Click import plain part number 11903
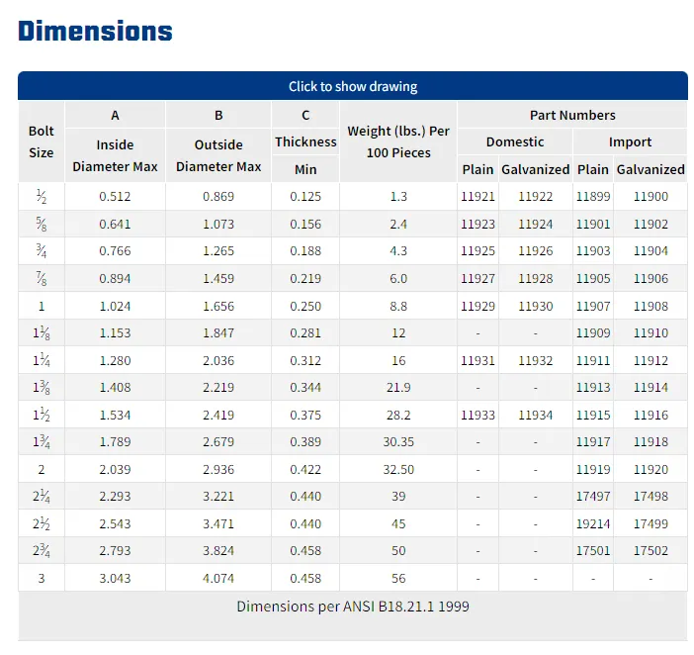Image resolution: width=694 pixels, height=655 pixels. point(593,251)
